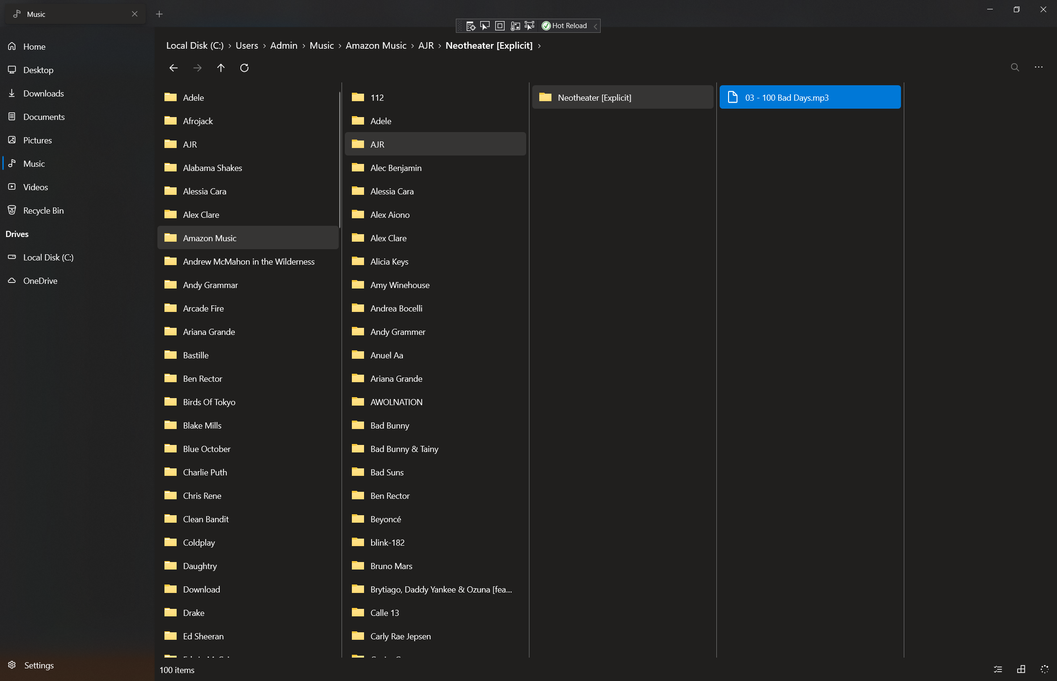
Task: Toggle Track Focused Element icon
Action: click(x=529, y=26)
